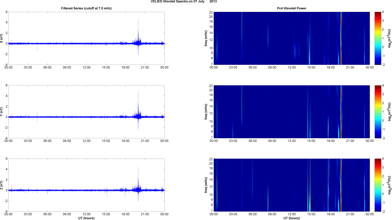Viewport: 392px width, 220px height.
Task: Click the 03:00 tick under the bottom spectrum
Action: [233, 214]
